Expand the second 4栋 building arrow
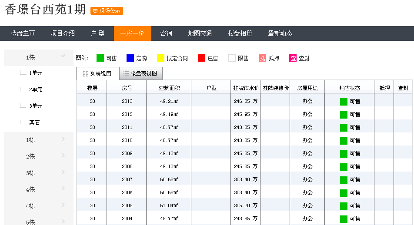Image resolution: width=414 pixels, height=225 pixels. pos(63,205)
